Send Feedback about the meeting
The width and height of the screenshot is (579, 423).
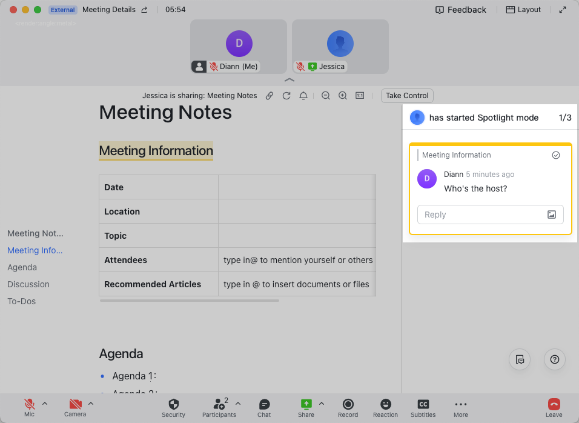[460, 10]
